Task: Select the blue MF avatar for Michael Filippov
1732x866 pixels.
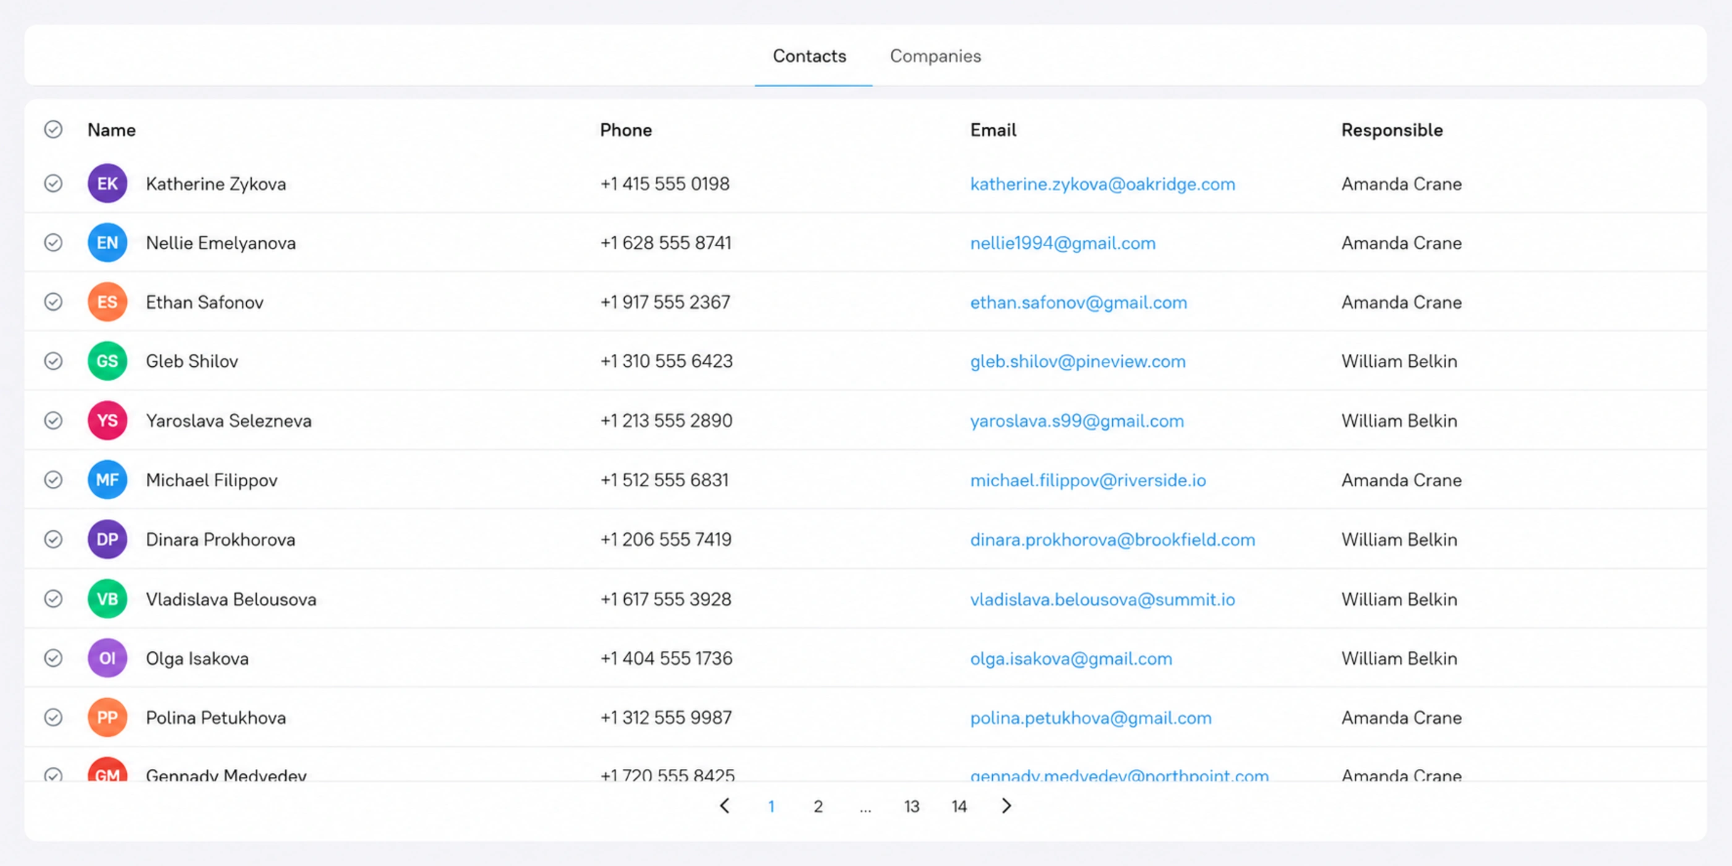Action: tap(108, 480)
